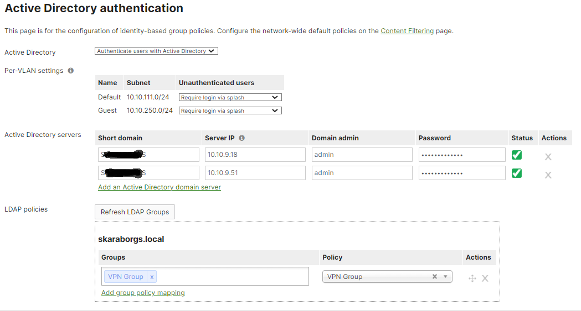Screen dimensions: 581x311
Task: Open Guest VLAN unauthenticated users dropdown
Action: coord(230,110)
